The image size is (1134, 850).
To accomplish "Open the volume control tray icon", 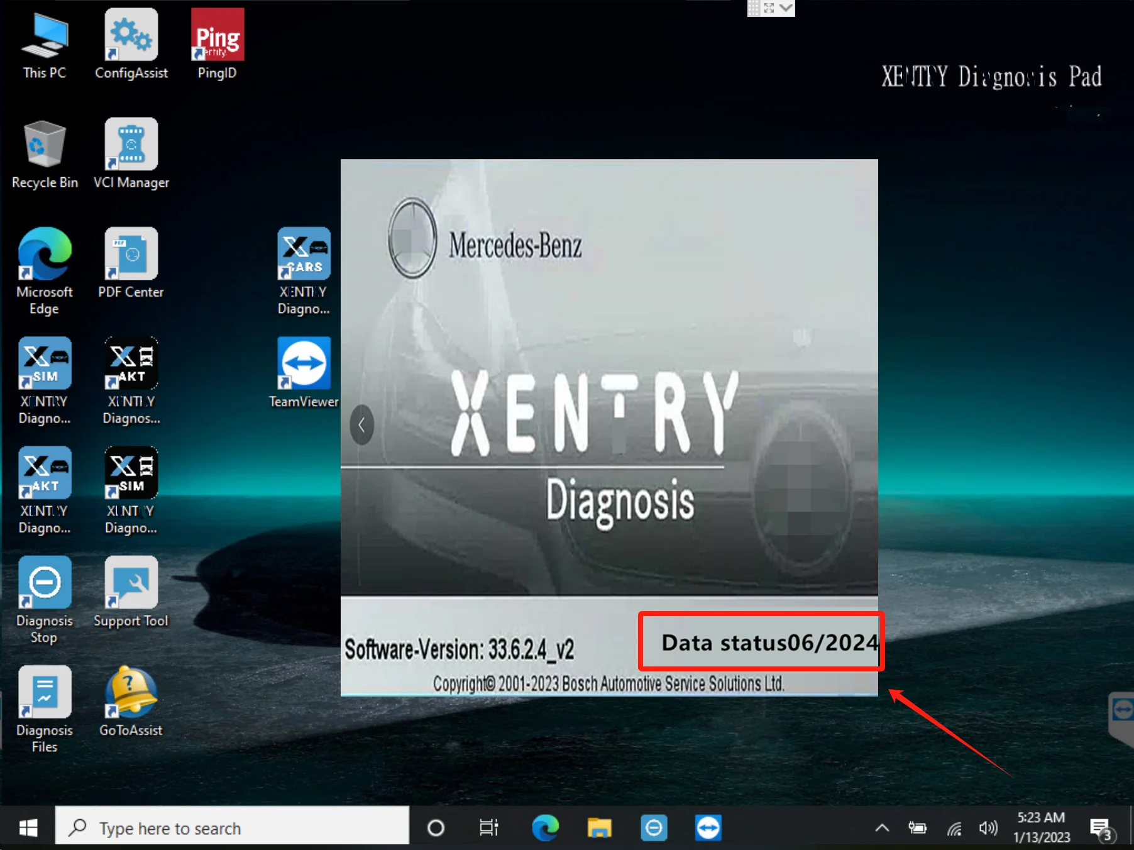I will click(x=988, y=828).
